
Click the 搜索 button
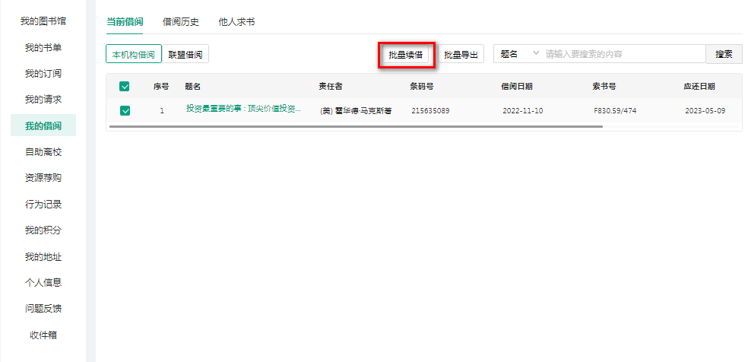724,54
